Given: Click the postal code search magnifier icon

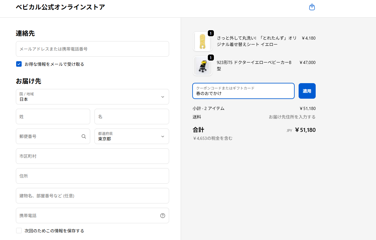Looking at the screenshot, I should (84, 136).
